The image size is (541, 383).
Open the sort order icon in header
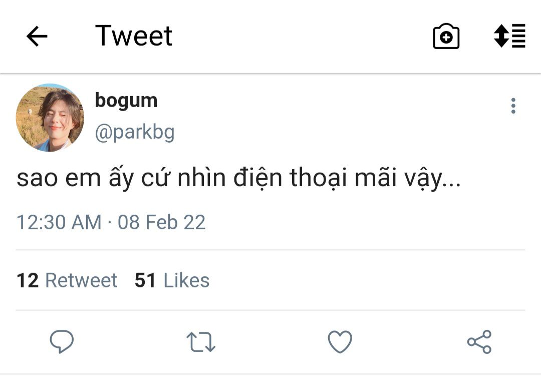pos(509,36)
